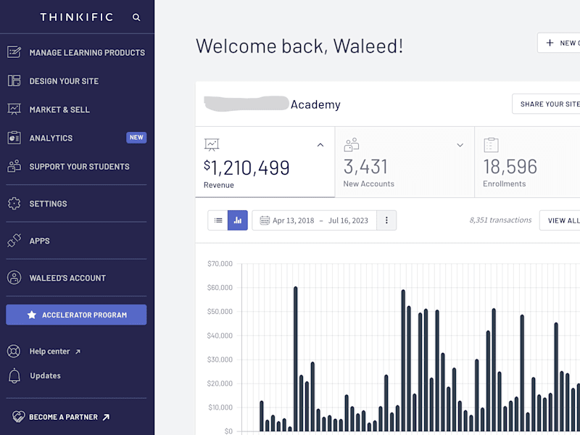Open the Help center link
The image size is (580, 435).
[49, 352]
